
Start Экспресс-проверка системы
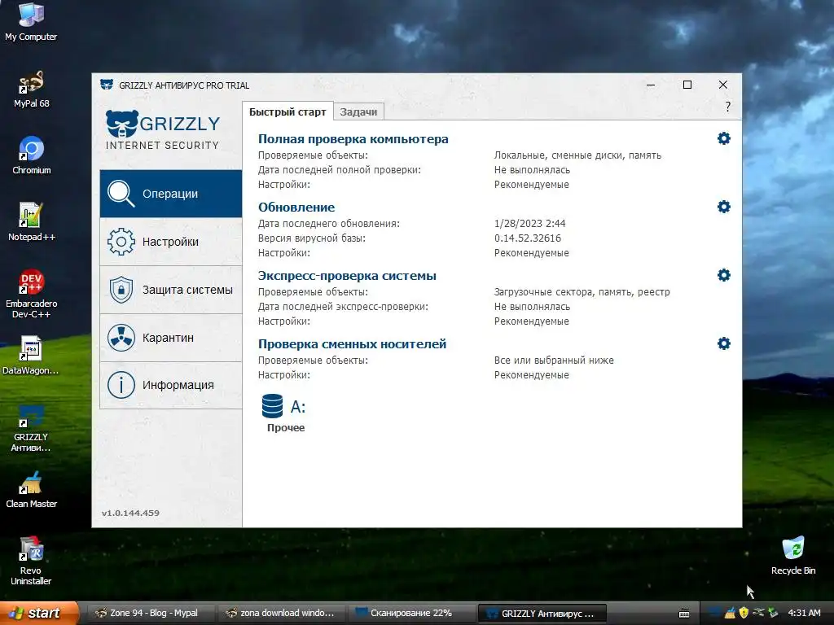click(x=347, y=275)
